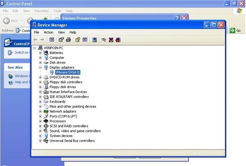Expand the Processors category
Viewport: 246px width, 166px height.
pos(40,121)
